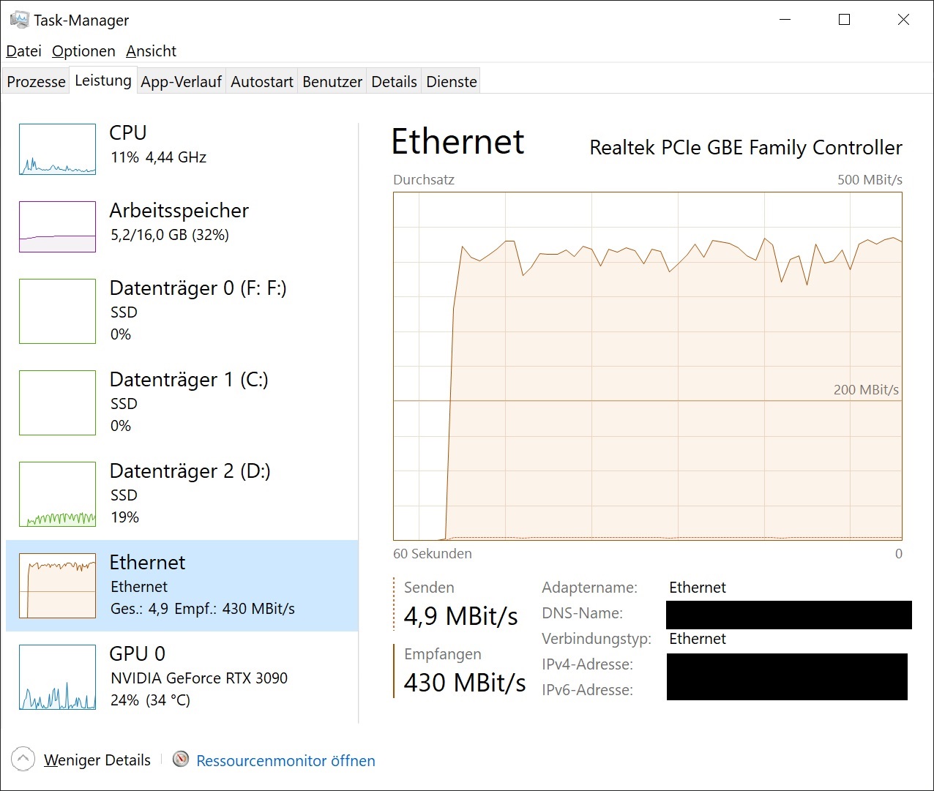934x791 pixels.
Task: Click the 200 MBit/s graph marker label
Action: click(x=866, y=390)
